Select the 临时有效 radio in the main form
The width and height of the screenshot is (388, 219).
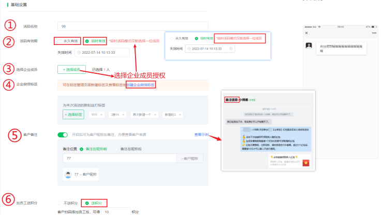point(87,41)
